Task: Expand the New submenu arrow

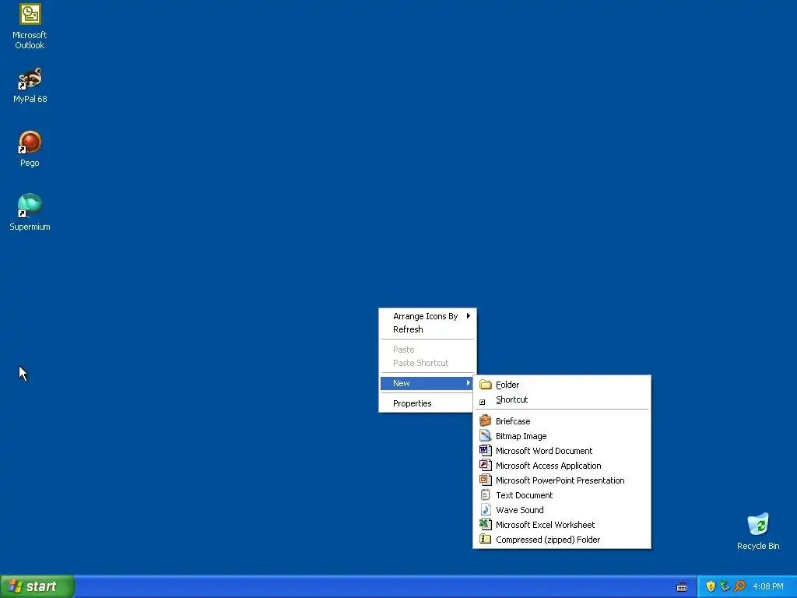Action: pyautogui.click(x=468, y=383)
